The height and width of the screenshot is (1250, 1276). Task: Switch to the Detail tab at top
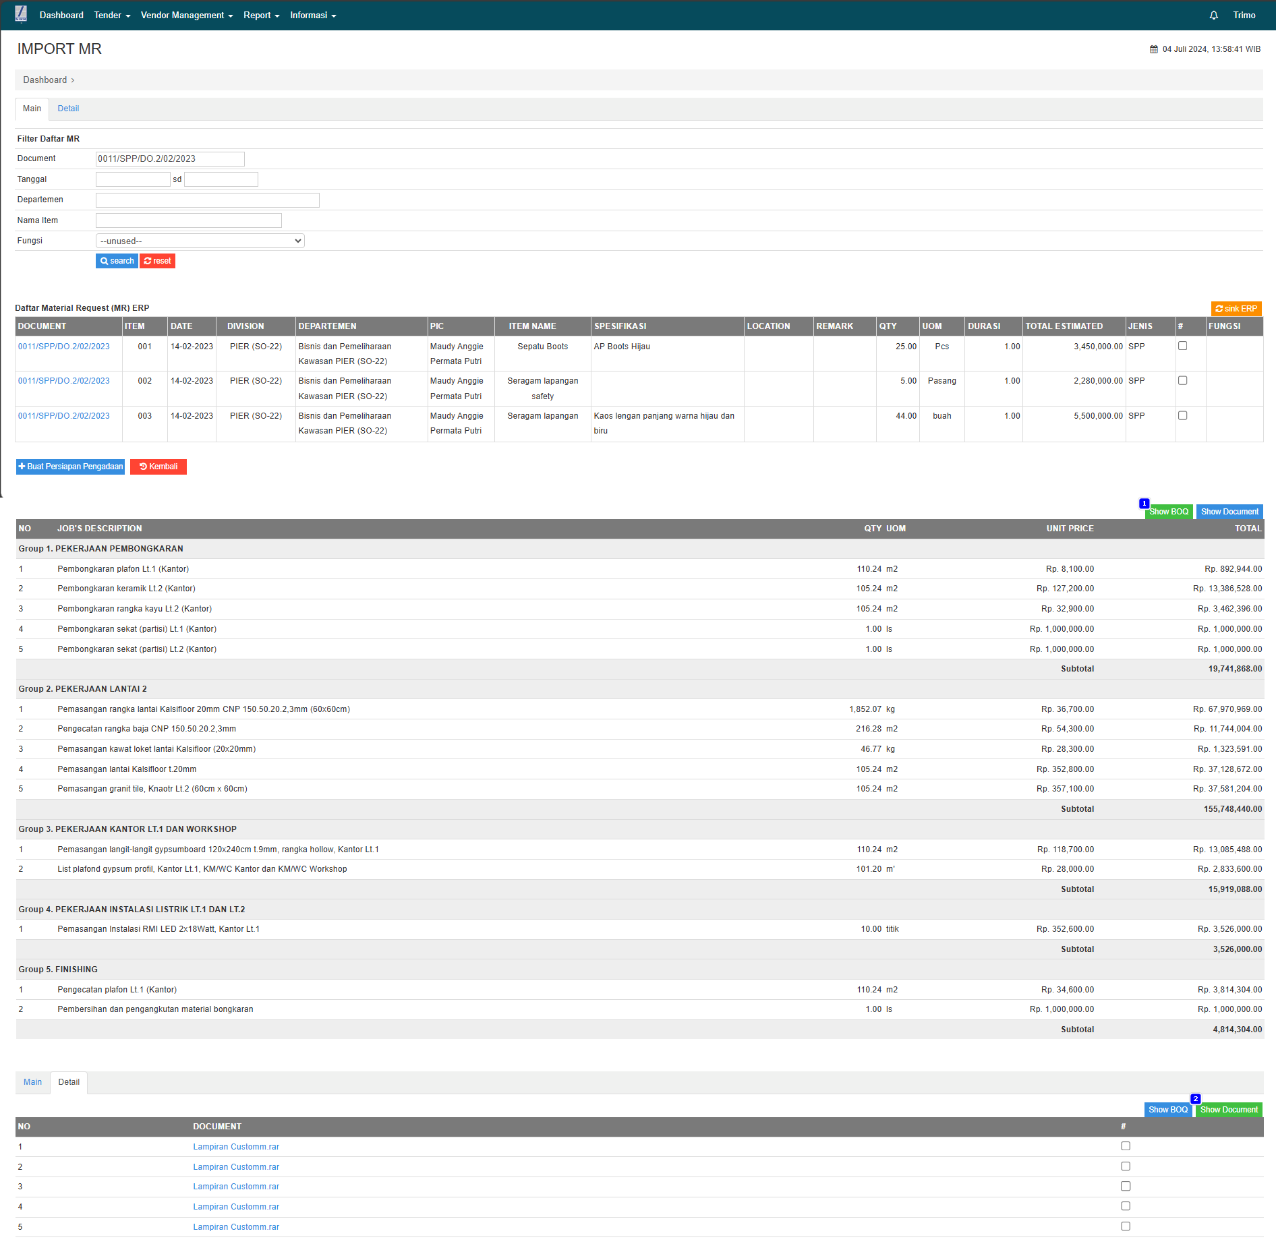click(68, 109)
